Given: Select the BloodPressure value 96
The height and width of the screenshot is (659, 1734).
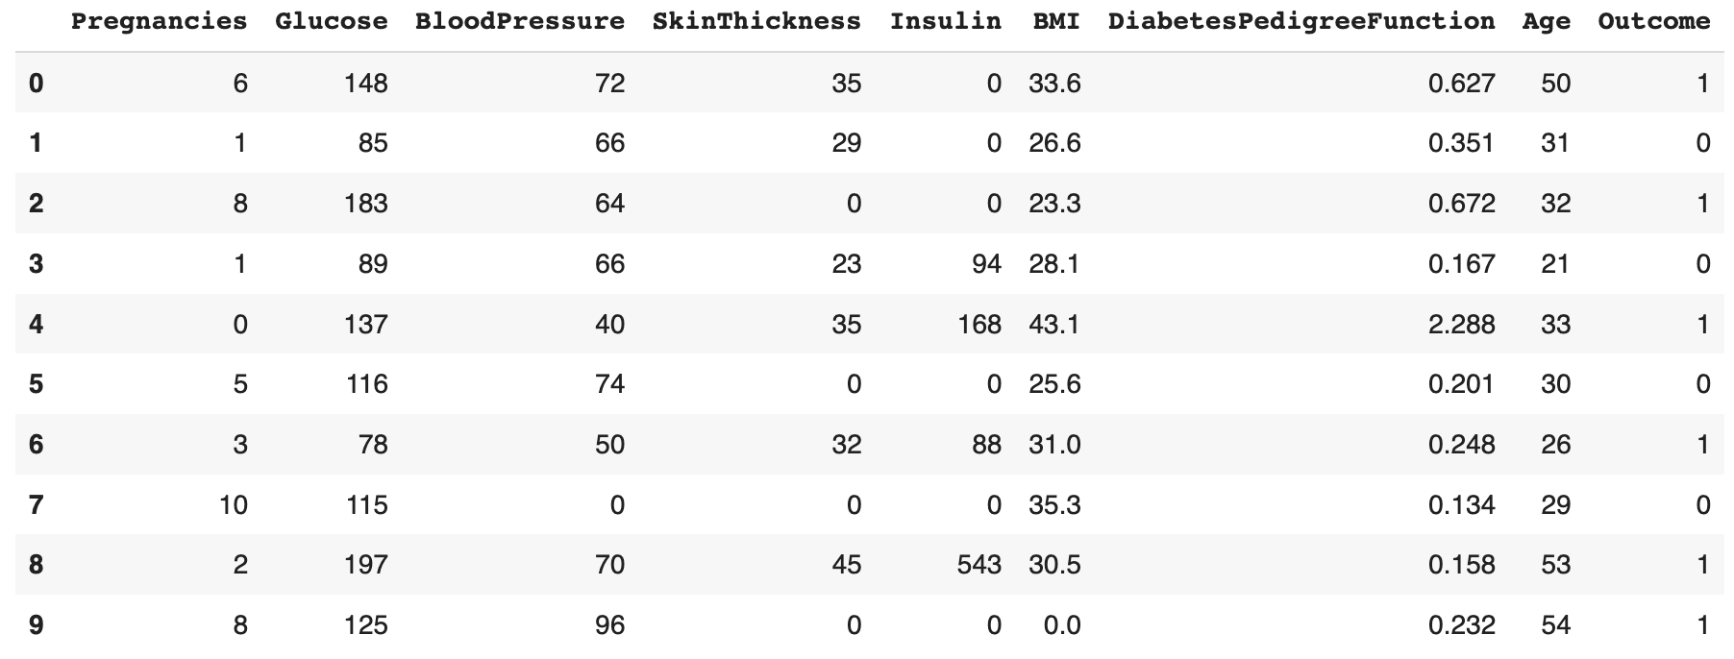Looking at the screenshot, I should click(609, 625).
